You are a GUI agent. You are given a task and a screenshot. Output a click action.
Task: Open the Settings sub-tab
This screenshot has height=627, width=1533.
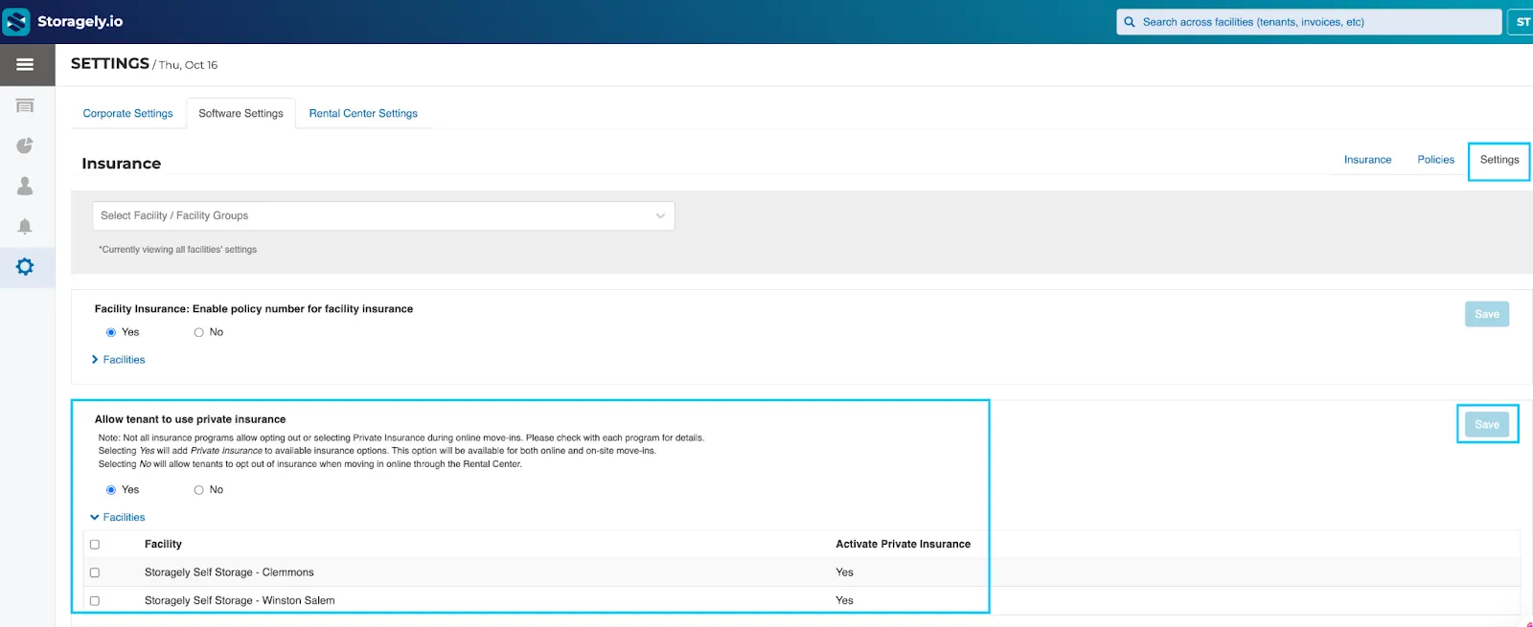coord(1499,160)
